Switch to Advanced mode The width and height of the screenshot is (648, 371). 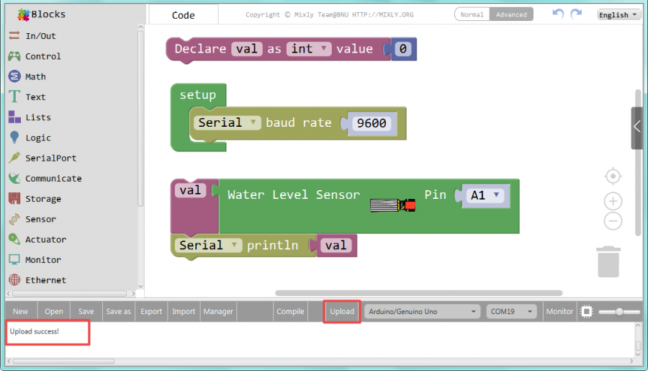(511, 14)
